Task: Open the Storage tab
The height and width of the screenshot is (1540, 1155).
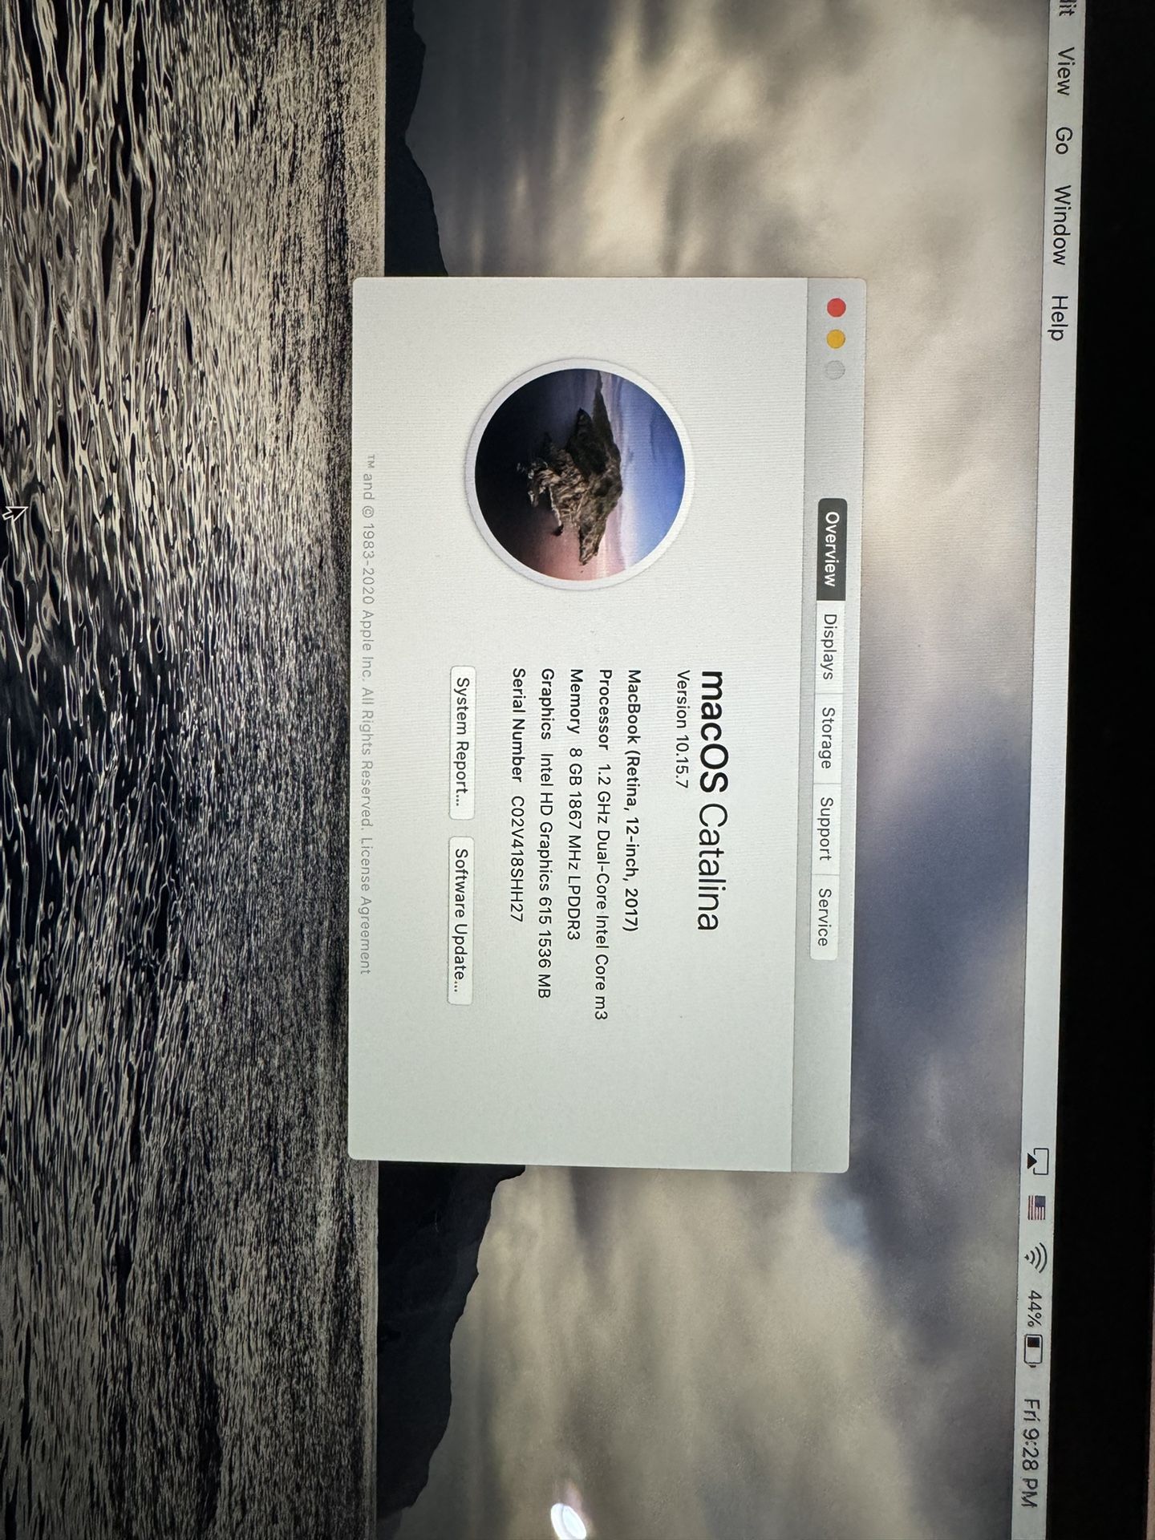Action: coord(827,738)
